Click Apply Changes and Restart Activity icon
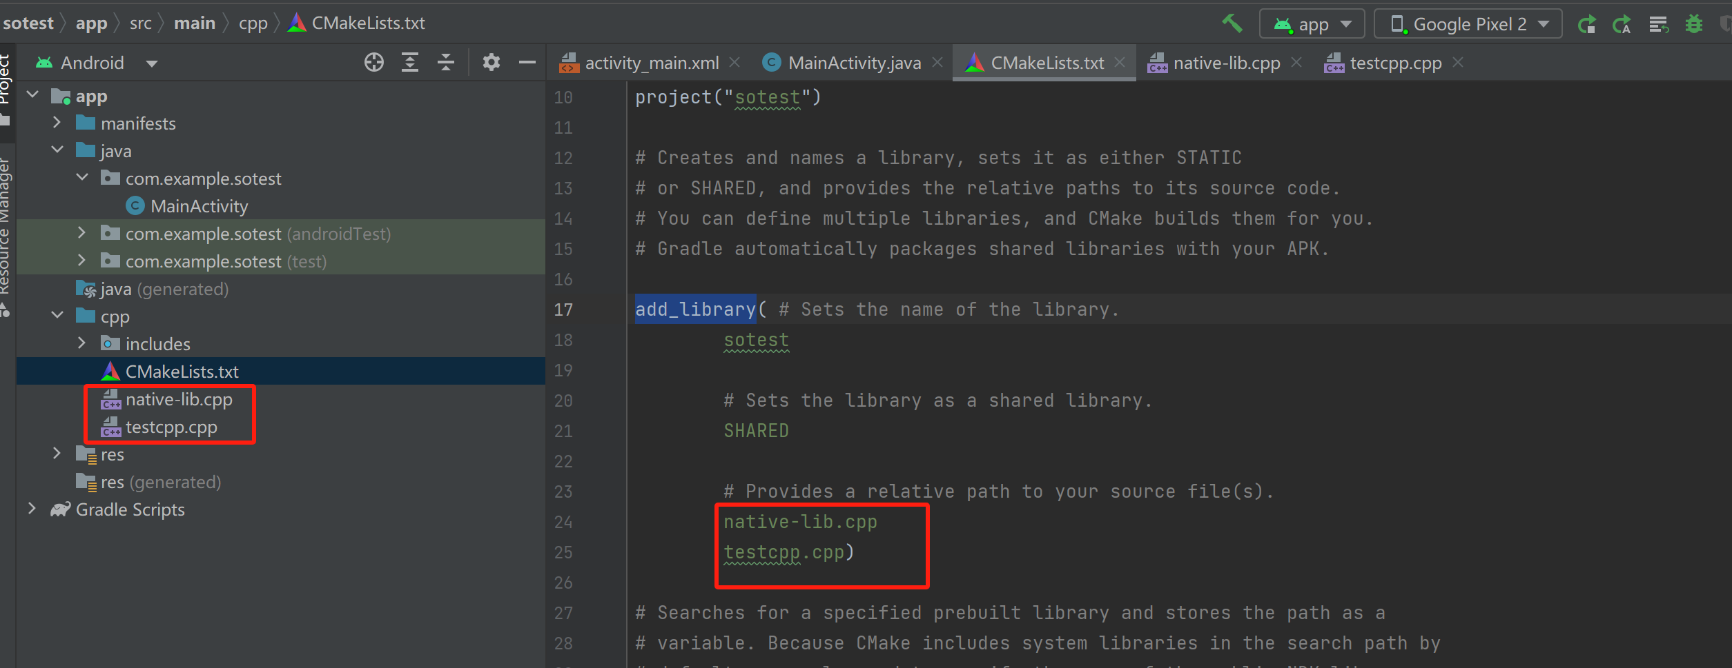The width and height of the screenshot is (1732, 668). pyautogui.click(x=1587, y=24)
